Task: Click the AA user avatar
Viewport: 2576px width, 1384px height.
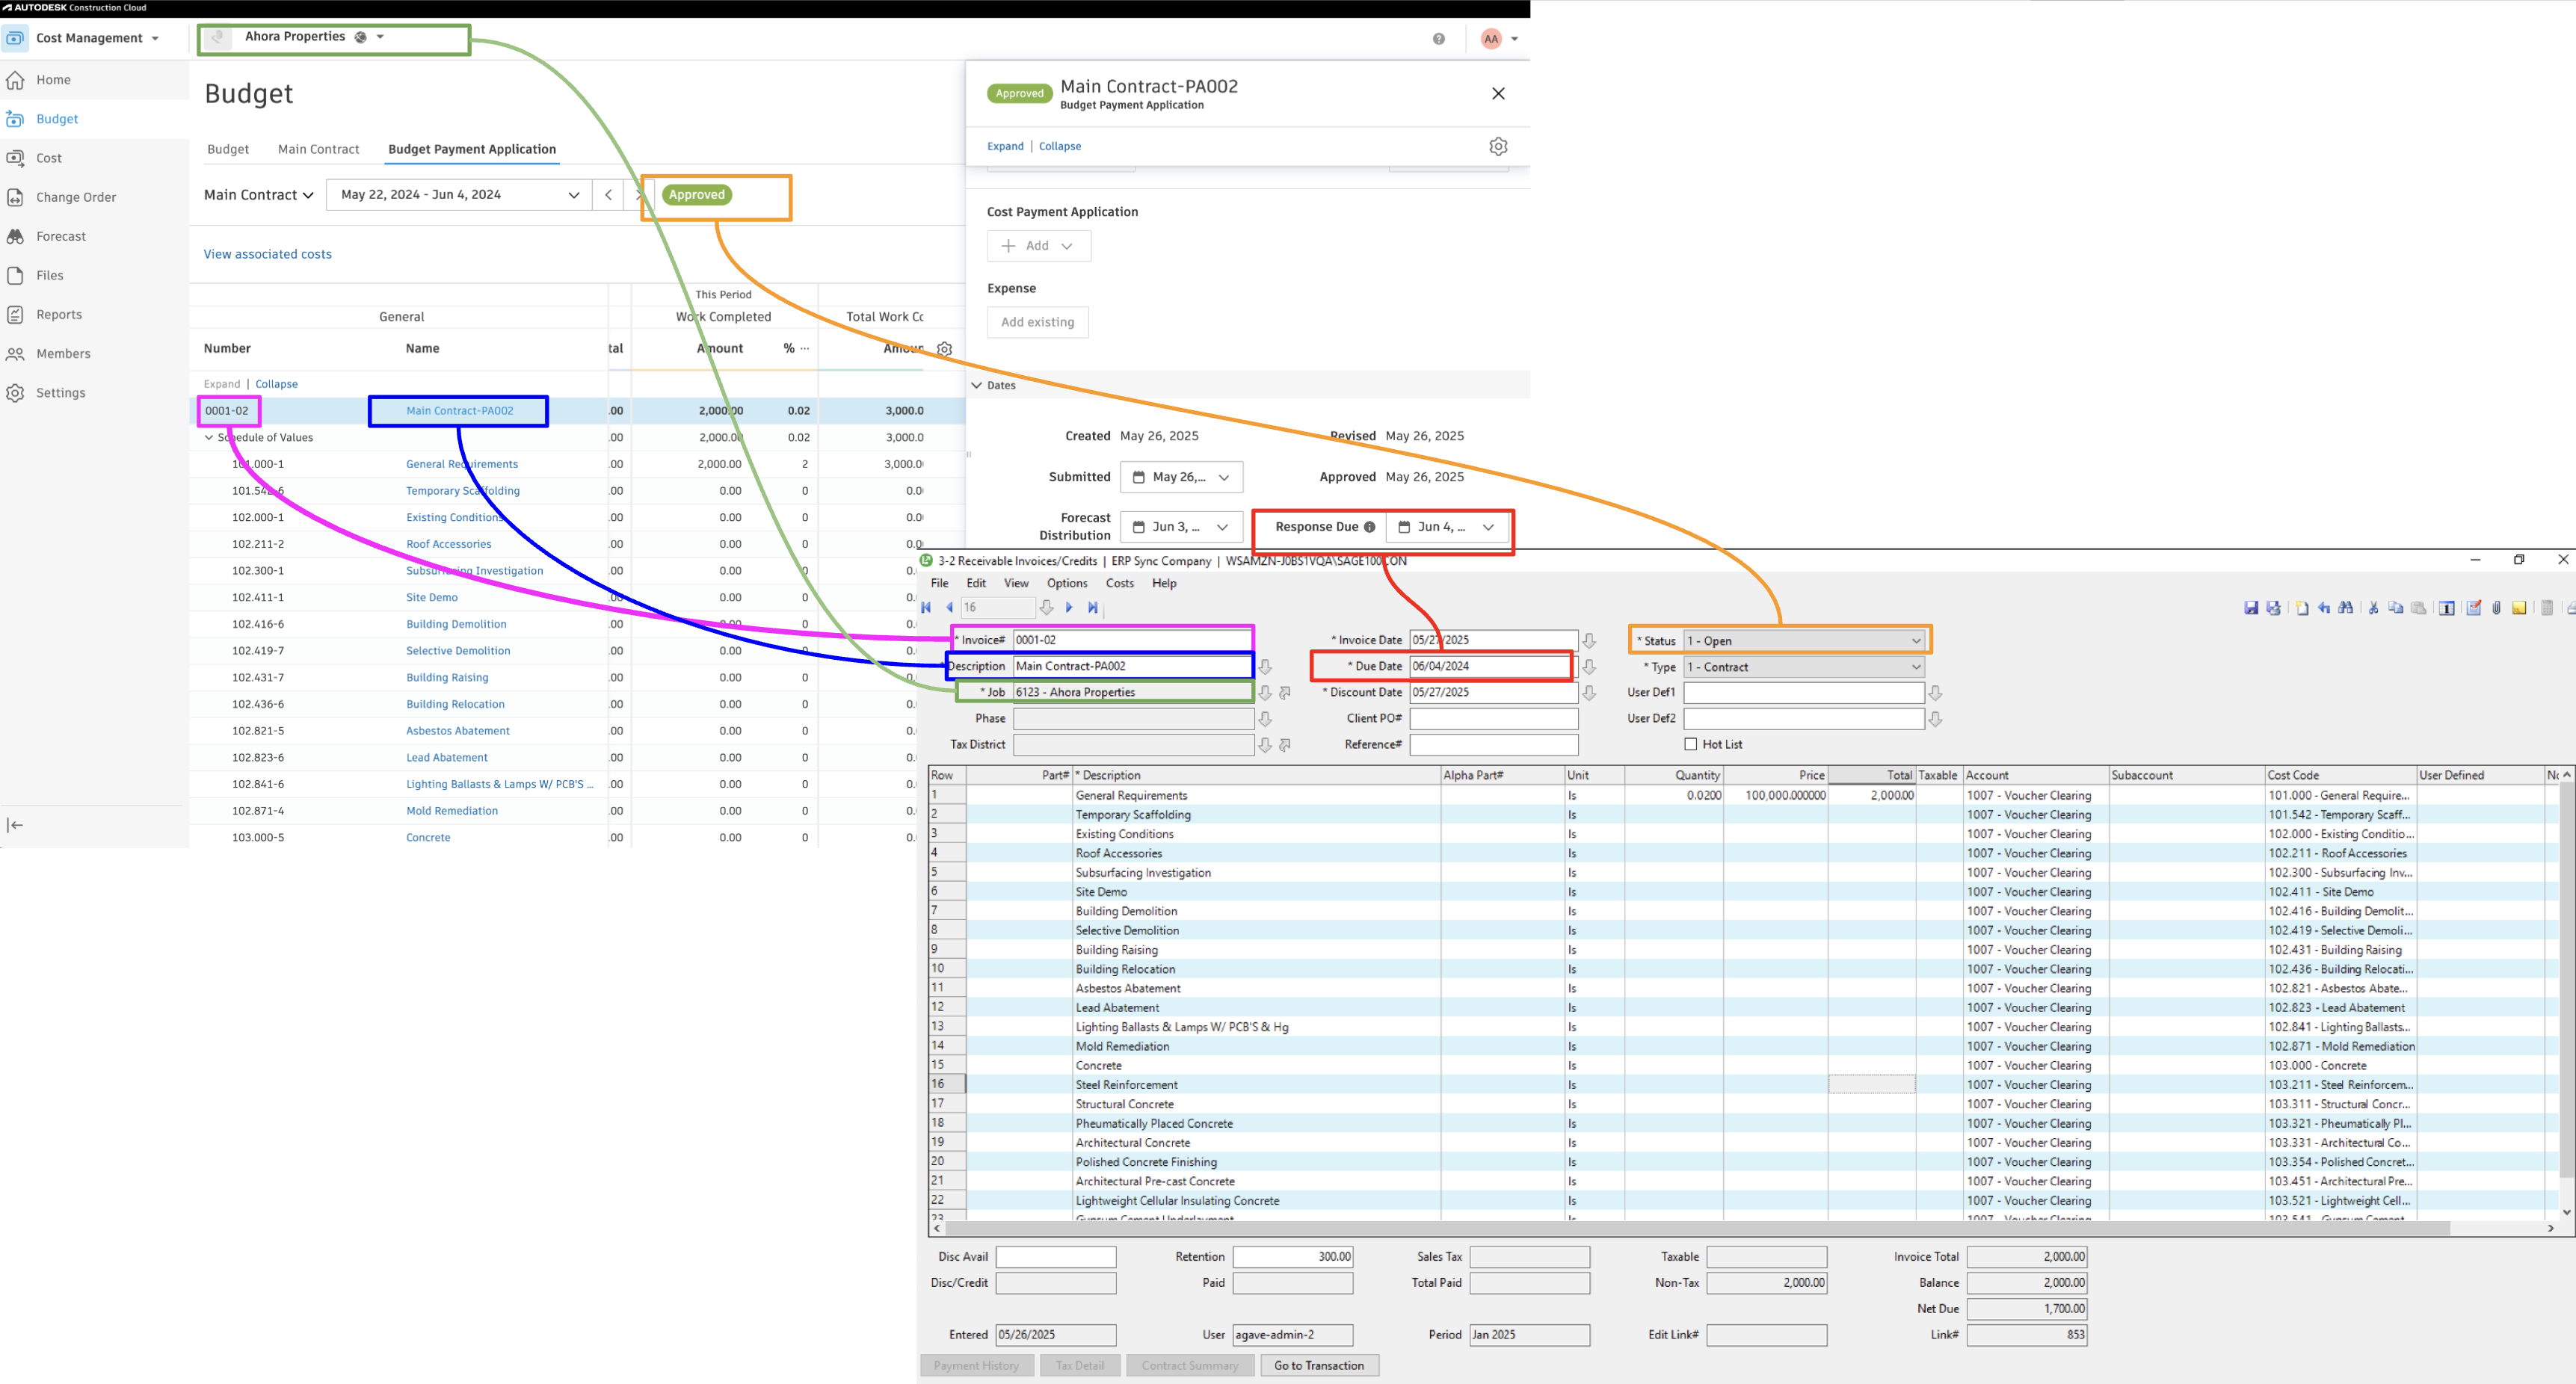Action: [1491, 39]
